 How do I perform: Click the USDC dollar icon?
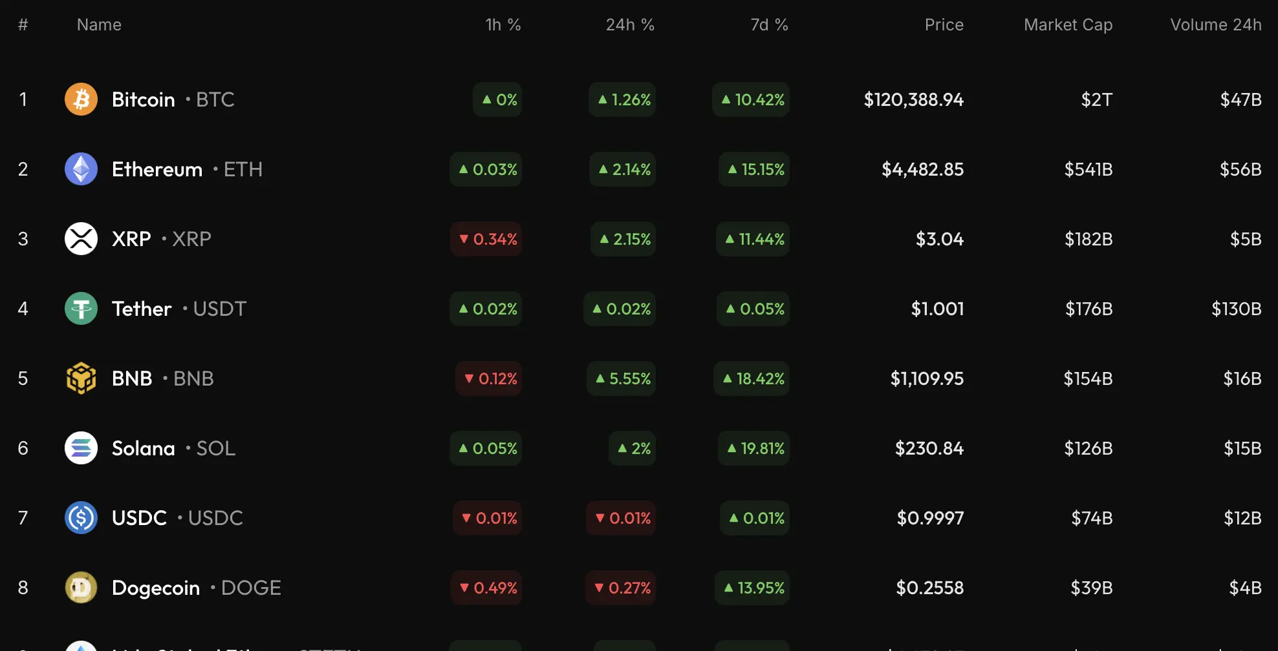pos(81,518)
